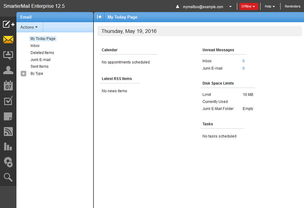Collapse the folder pane with arrow icon
Image resolution: width=304 pixels, height=208 pixels.
(99, 17)
